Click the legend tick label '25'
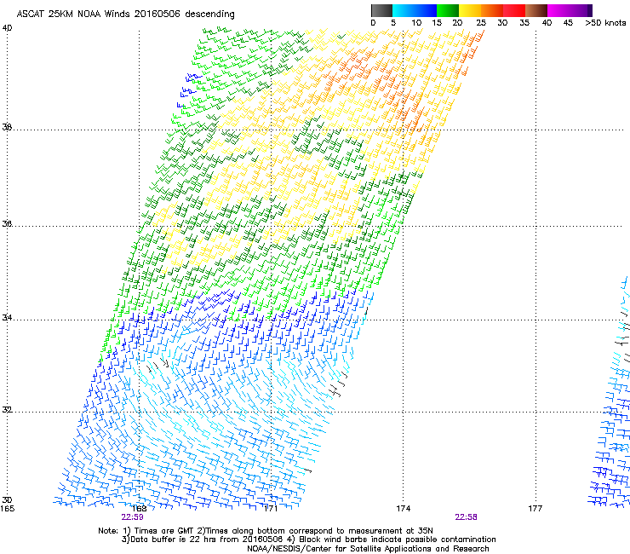Image resolution: width=630 pixels, height=554 pixels. (481, 23)
